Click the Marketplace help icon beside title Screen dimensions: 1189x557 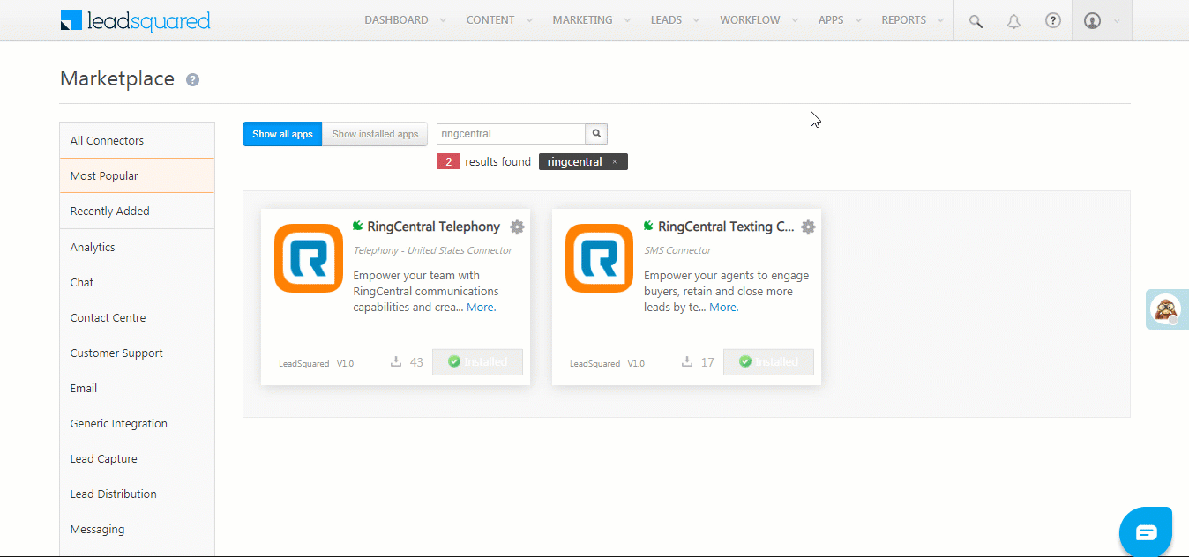192,79
